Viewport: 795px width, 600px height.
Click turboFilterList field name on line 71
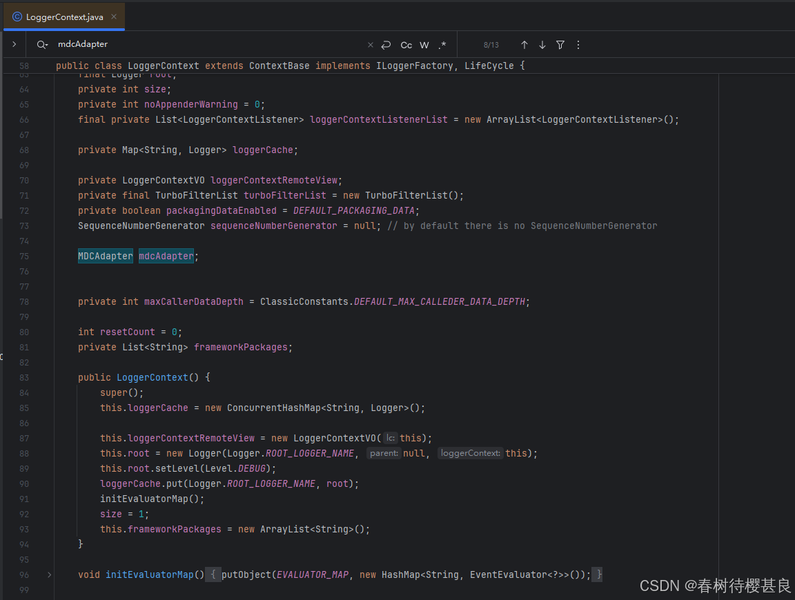(x=285, y=196)
